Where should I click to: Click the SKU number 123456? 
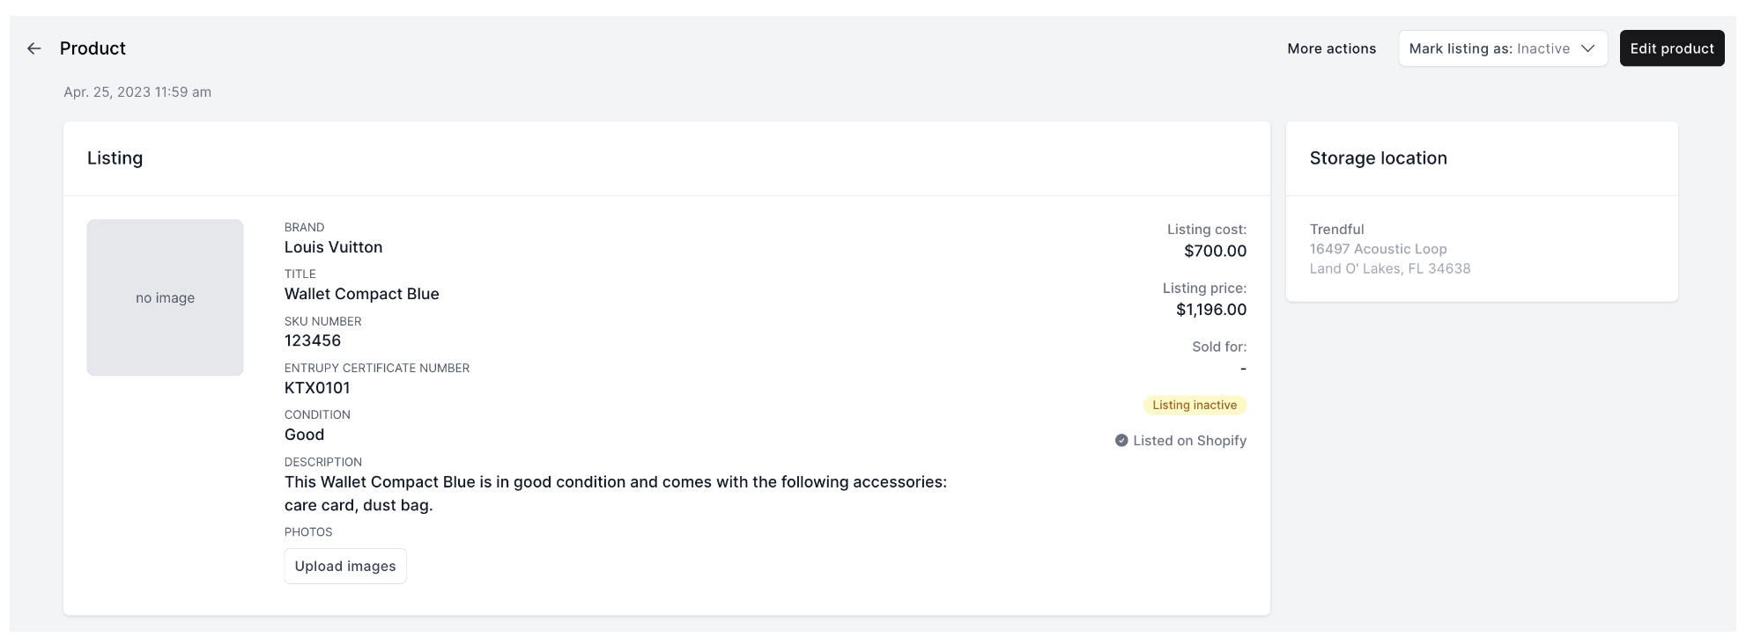[x=313, y=340]
